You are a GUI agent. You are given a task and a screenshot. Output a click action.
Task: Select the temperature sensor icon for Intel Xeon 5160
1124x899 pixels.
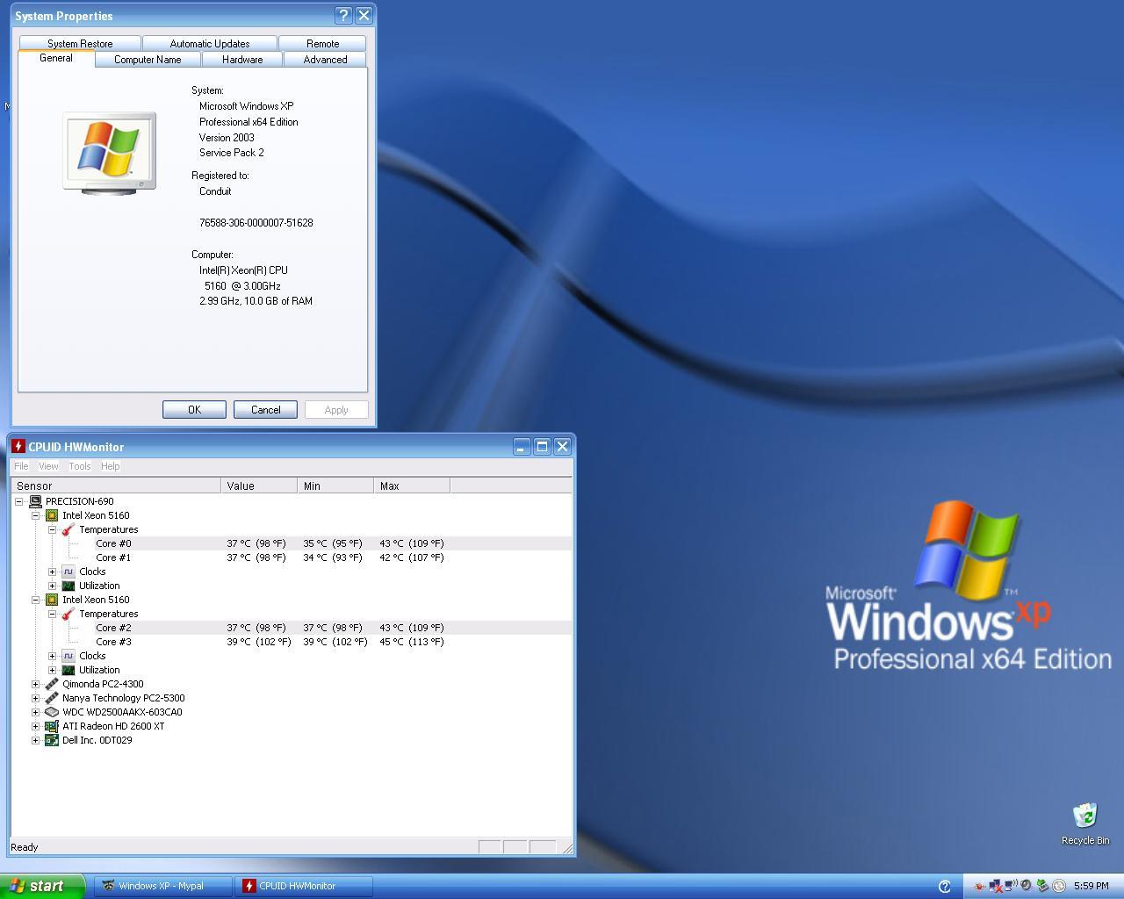68,529
